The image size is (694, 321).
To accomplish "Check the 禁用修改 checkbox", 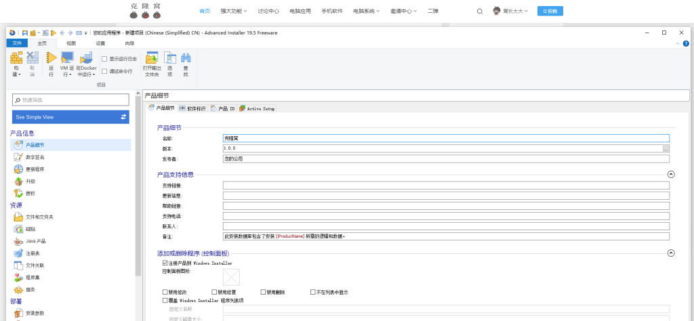I will click(x=165, y=293).
